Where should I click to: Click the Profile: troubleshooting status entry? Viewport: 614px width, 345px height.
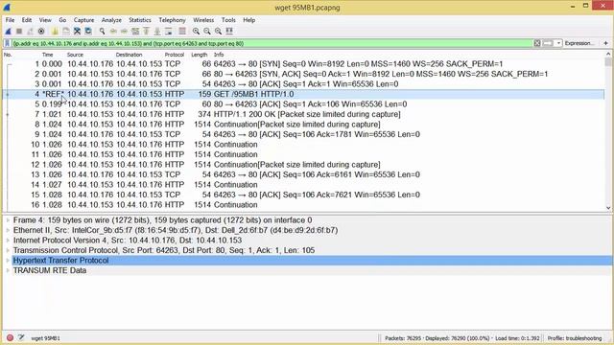pyautogui.click(x=575, y=338)
